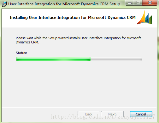Click the Cancel button
The height and width of the screenshot is (123, 159).
click(141, 114)
